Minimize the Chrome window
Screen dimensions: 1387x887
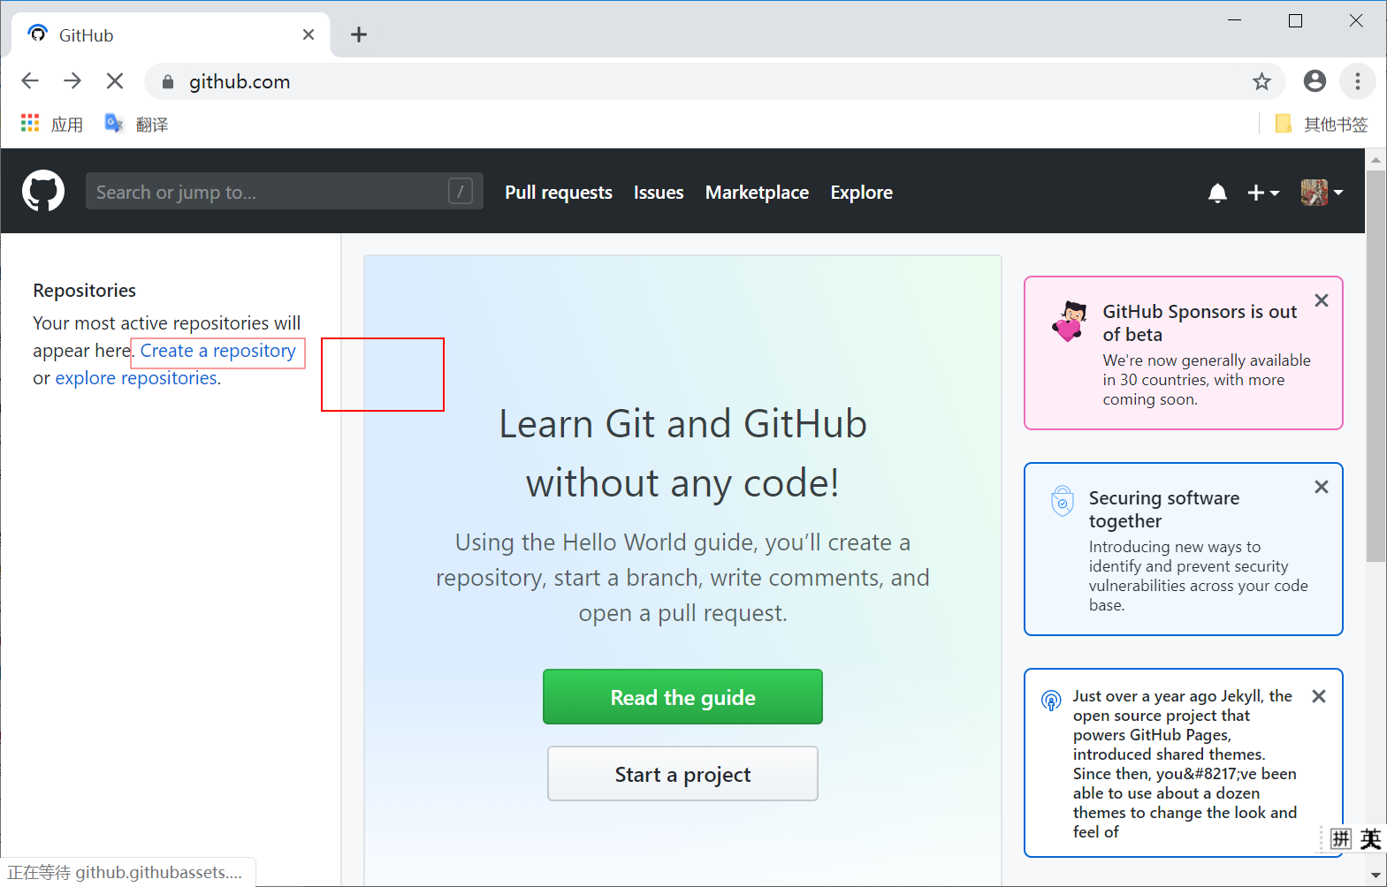point(1235,20)
